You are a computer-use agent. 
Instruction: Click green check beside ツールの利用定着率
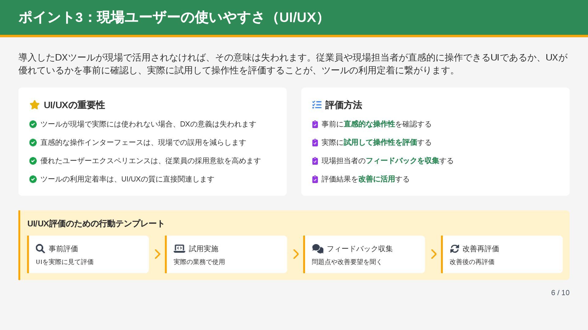(x=33, y=179)
